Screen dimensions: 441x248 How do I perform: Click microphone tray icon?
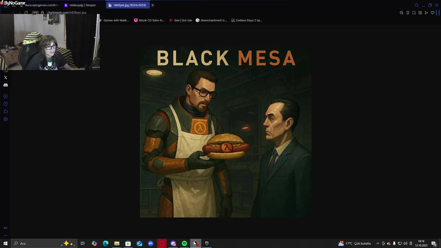tap(394, 244)
